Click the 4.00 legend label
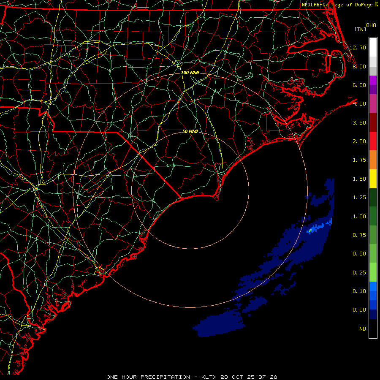The width and height of the screenshot is (380, 380). (359, 104)
